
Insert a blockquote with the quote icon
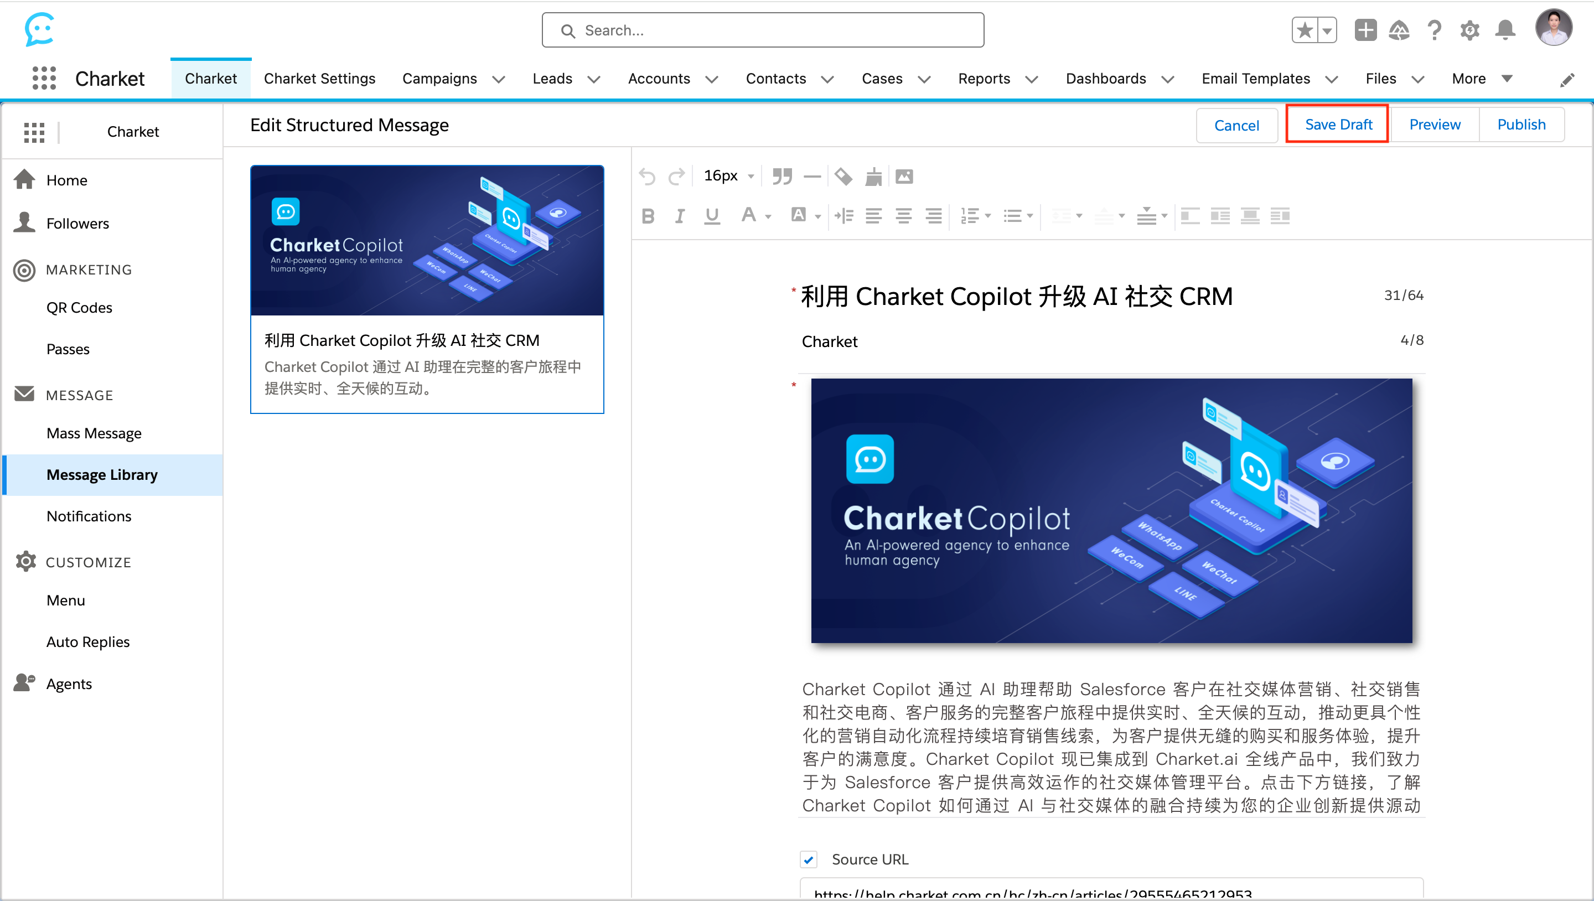(x=782, y=177)
